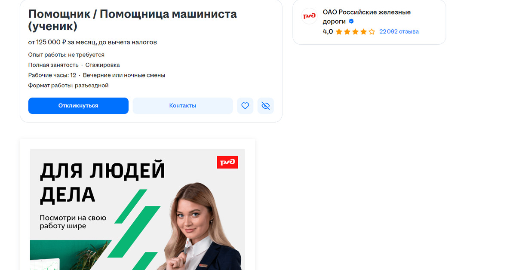Click the vacancy title Помощник машиниста
The image size is (516, 270).
point(132,20)
